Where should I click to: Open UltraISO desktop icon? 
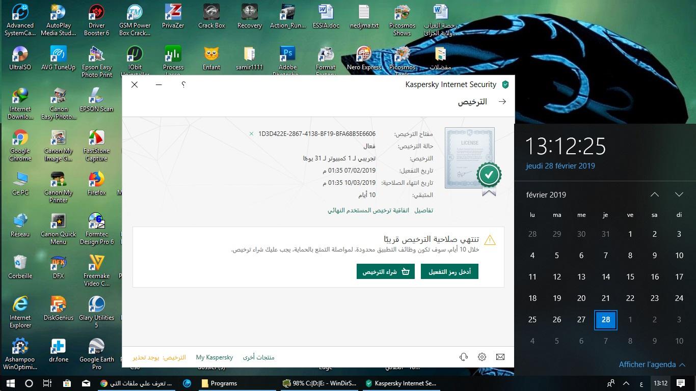pyautogui.click(x=20, y=59)
